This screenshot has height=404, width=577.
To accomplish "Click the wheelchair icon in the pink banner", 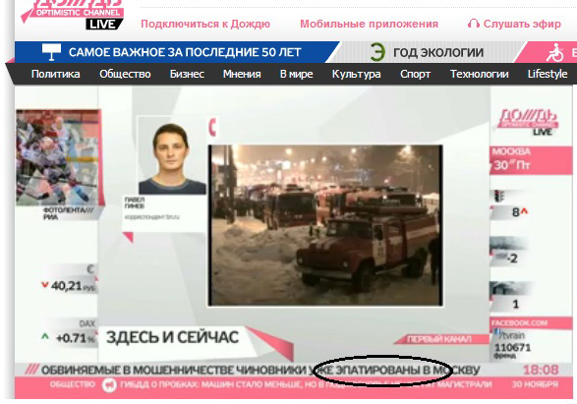I will pos(554,53).
